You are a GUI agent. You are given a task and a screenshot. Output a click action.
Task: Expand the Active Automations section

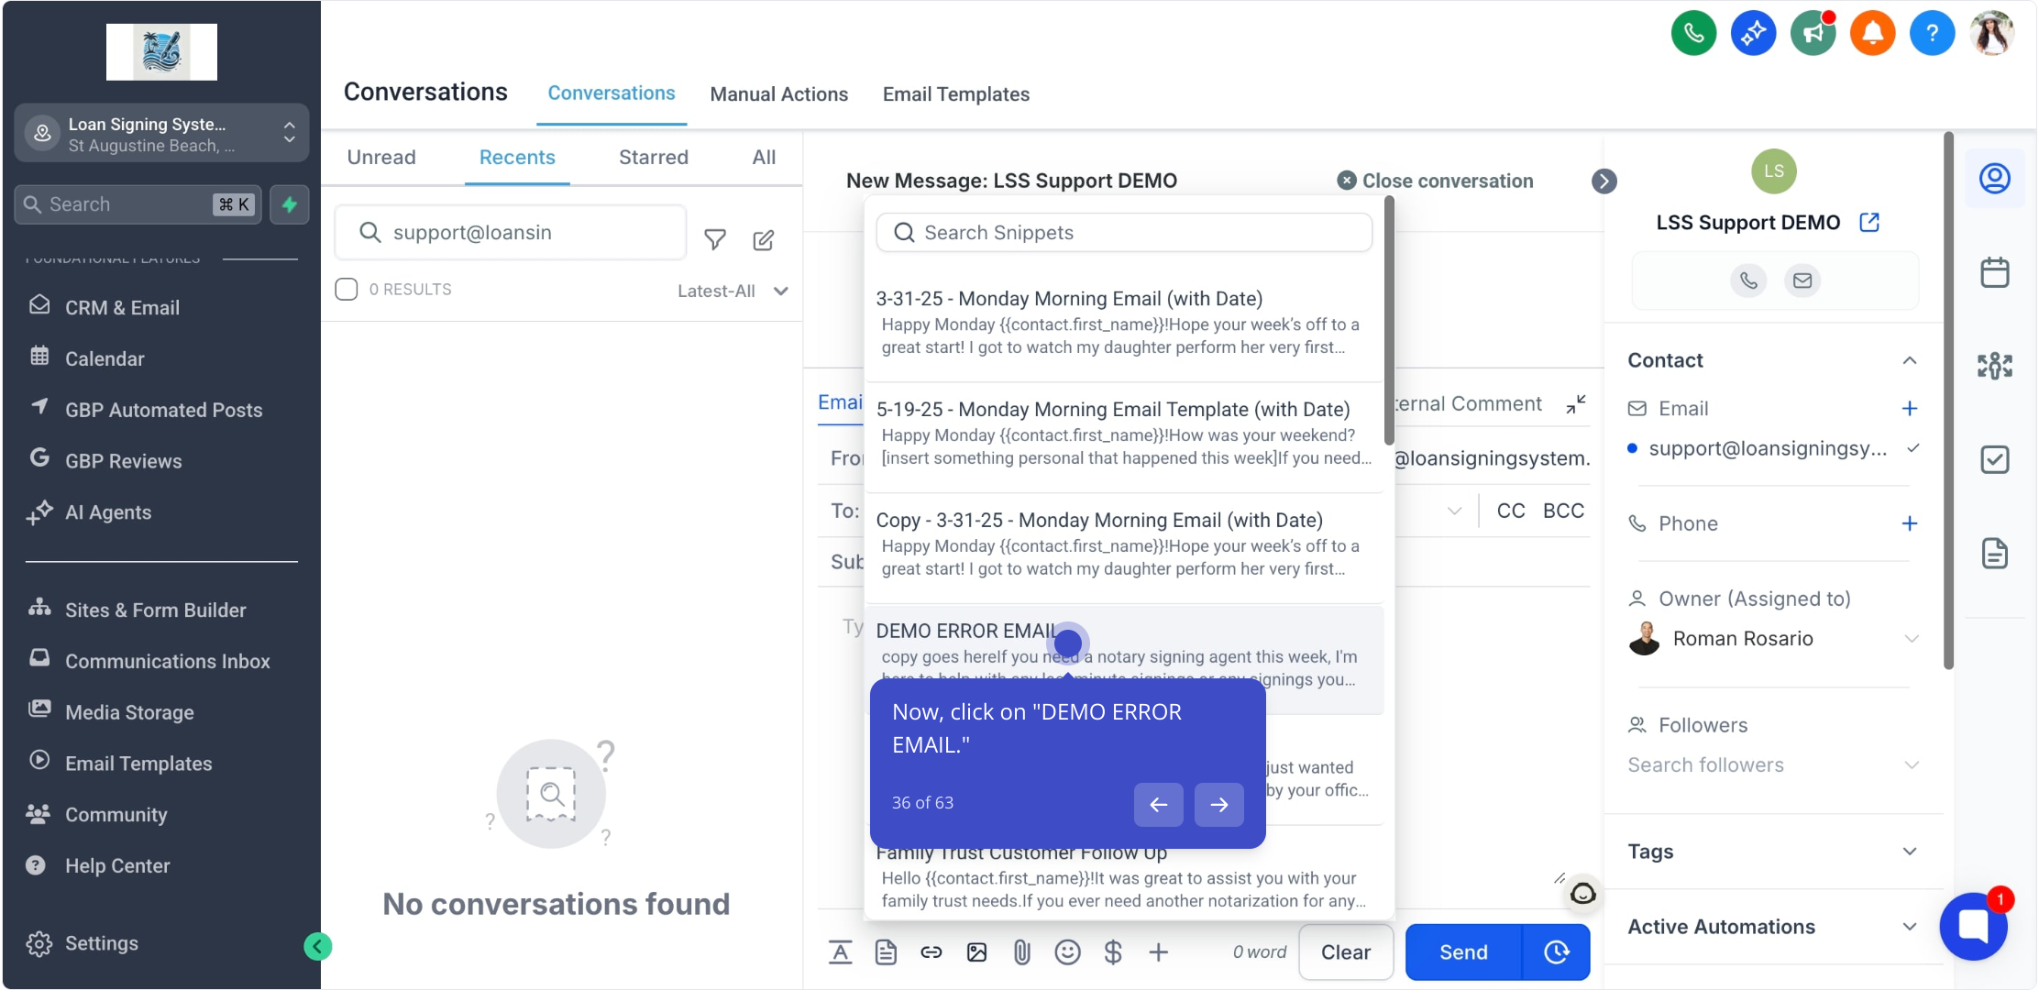(1910, 927)
